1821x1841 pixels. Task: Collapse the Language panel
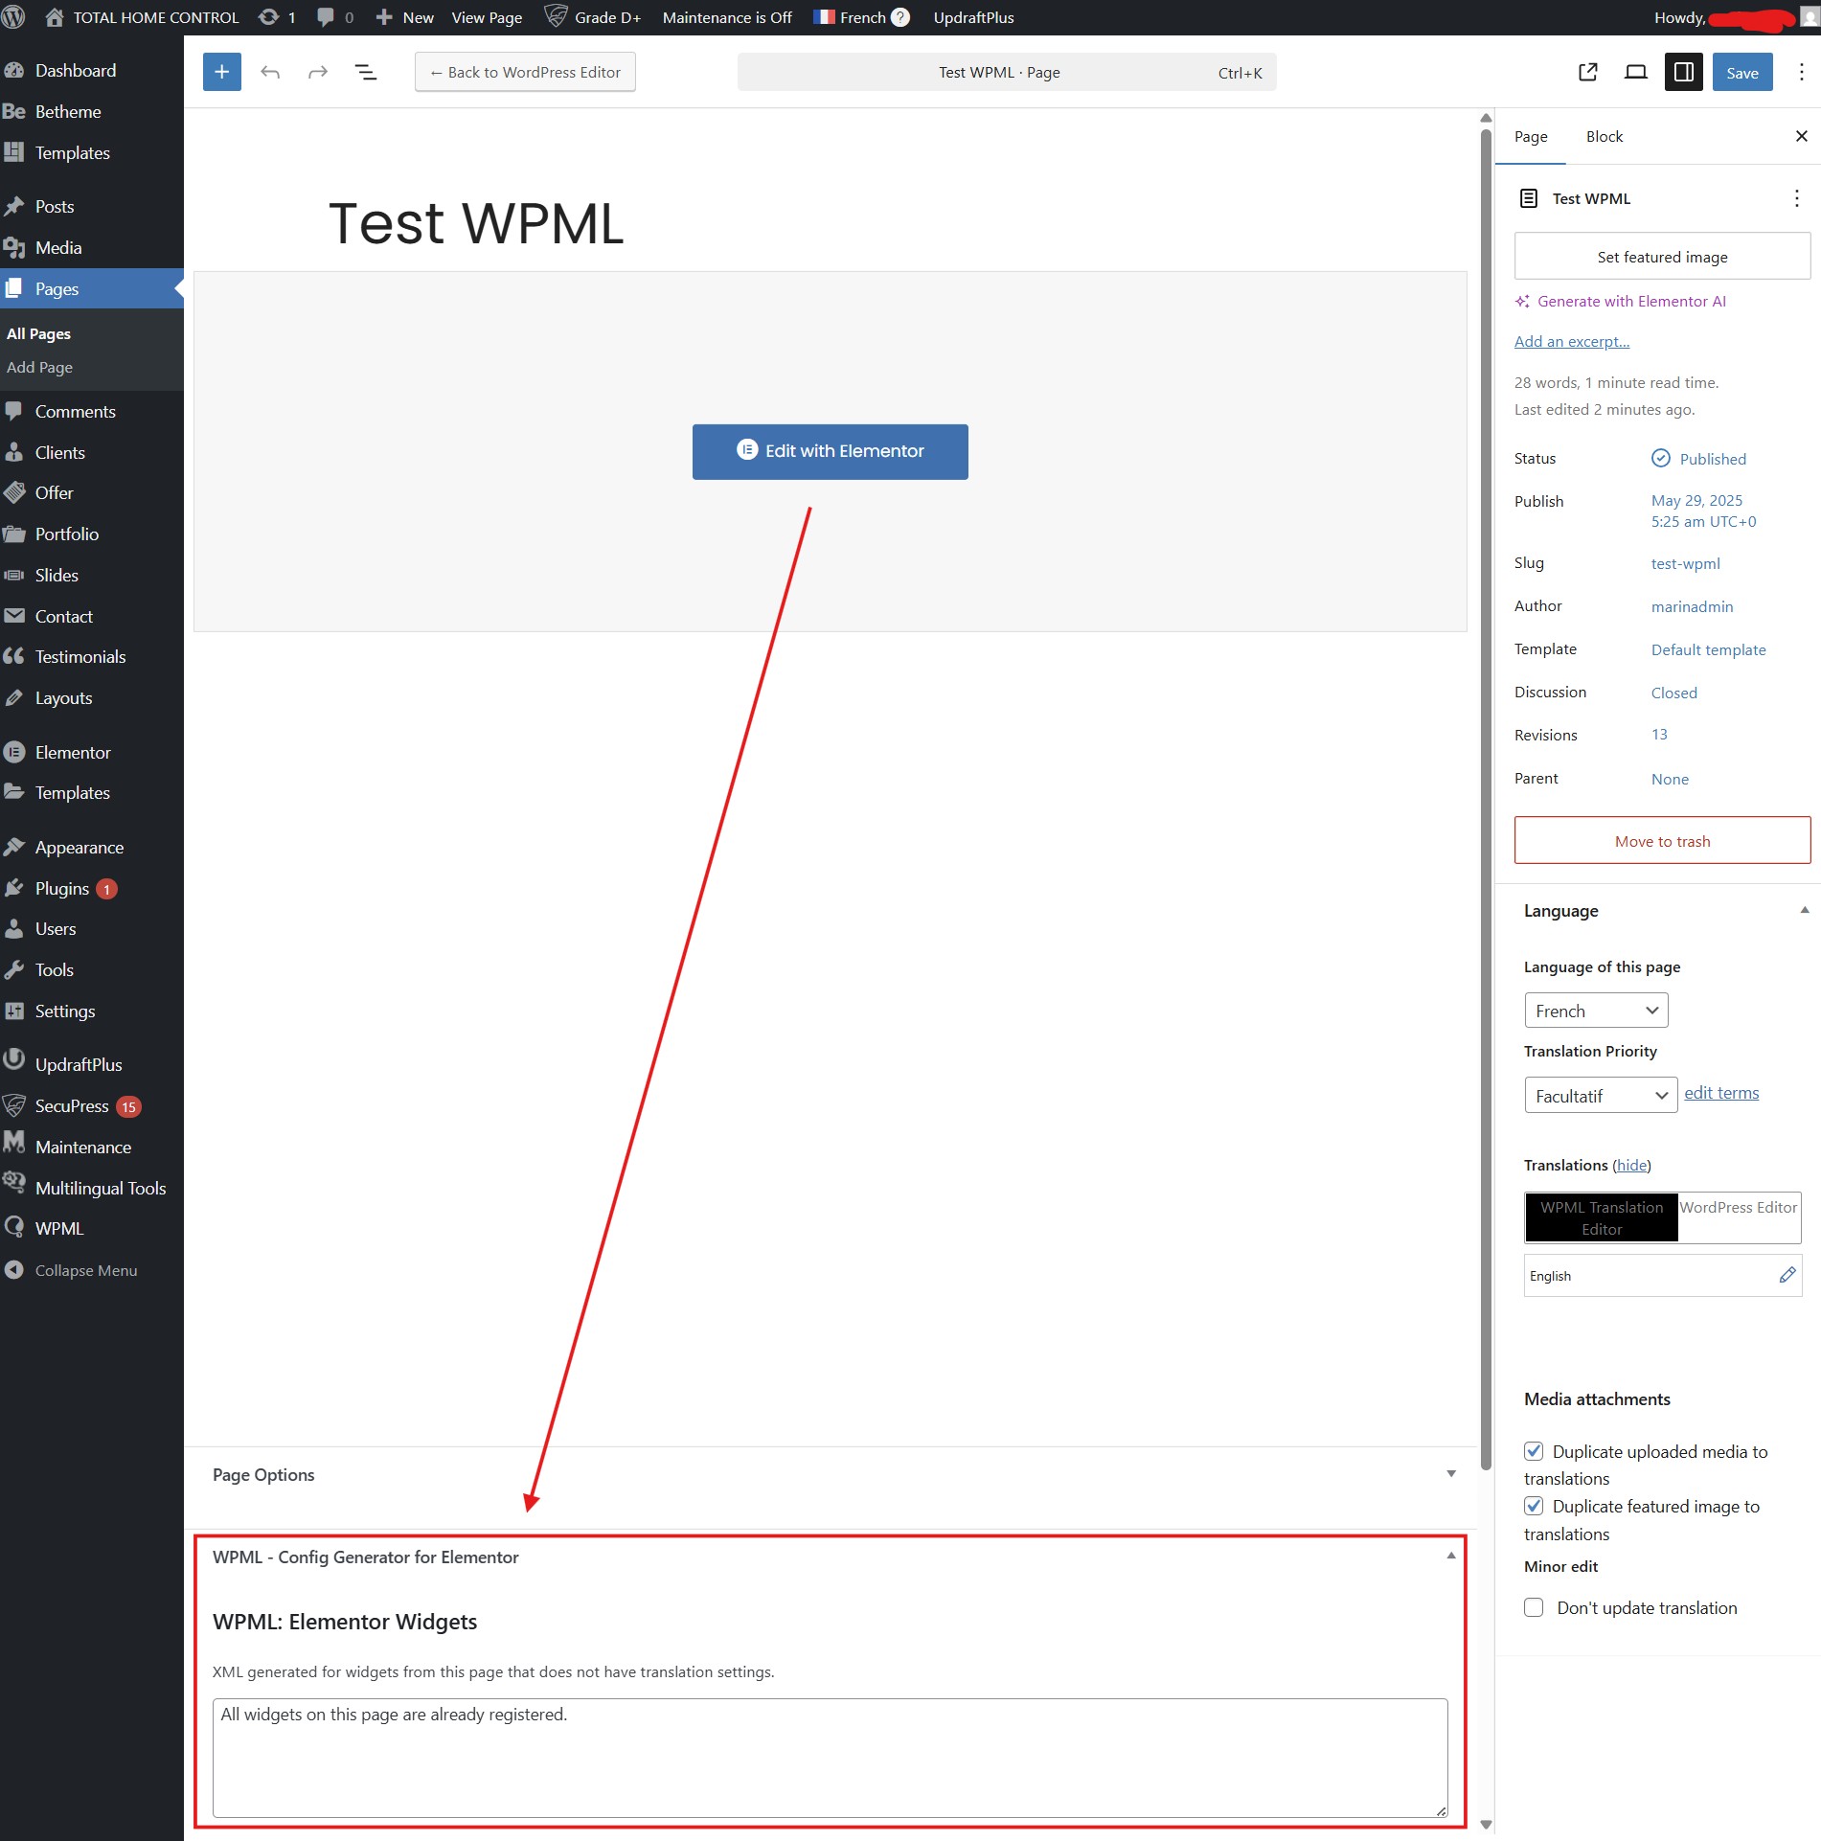1804,910
